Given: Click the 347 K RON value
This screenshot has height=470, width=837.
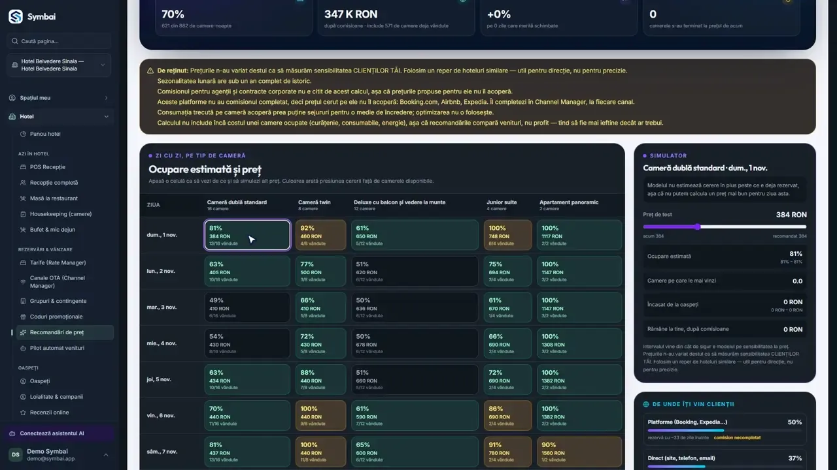Looking at the screenshot, I should click(350, 14).
